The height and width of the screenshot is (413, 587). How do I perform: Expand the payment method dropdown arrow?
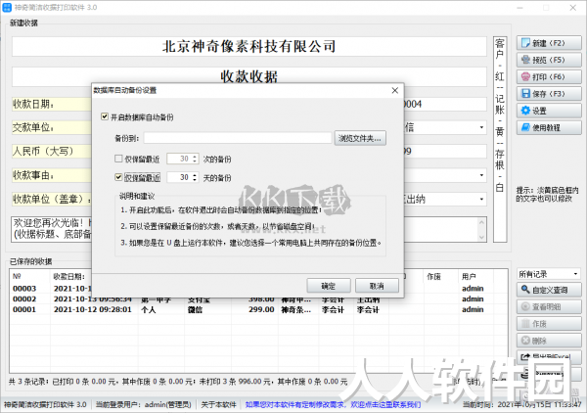point(481,127)
